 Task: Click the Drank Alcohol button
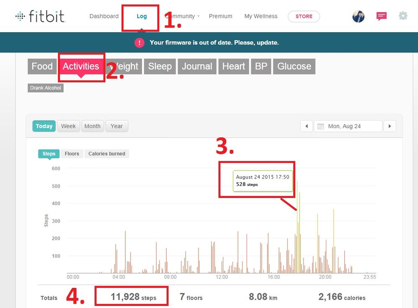[x=46, y=88]
